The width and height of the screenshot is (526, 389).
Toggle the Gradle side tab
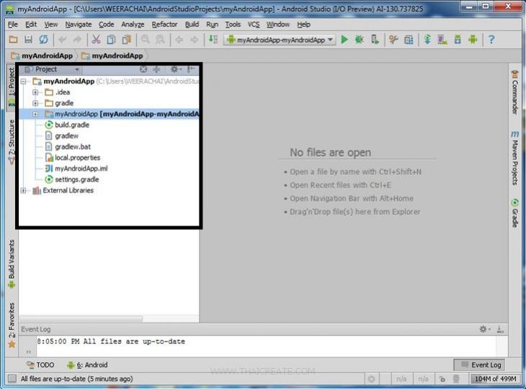pyautogui.click(x=515, y=213)
